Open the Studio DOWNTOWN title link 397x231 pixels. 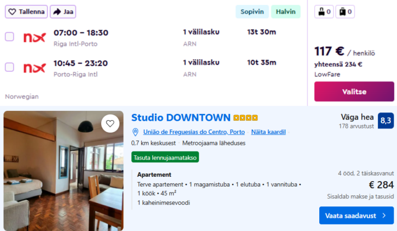pos(181,117)
